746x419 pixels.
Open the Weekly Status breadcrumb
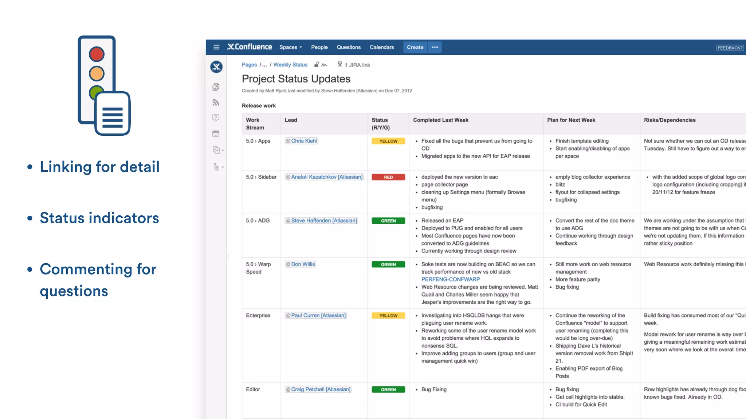tap(290, 65)
